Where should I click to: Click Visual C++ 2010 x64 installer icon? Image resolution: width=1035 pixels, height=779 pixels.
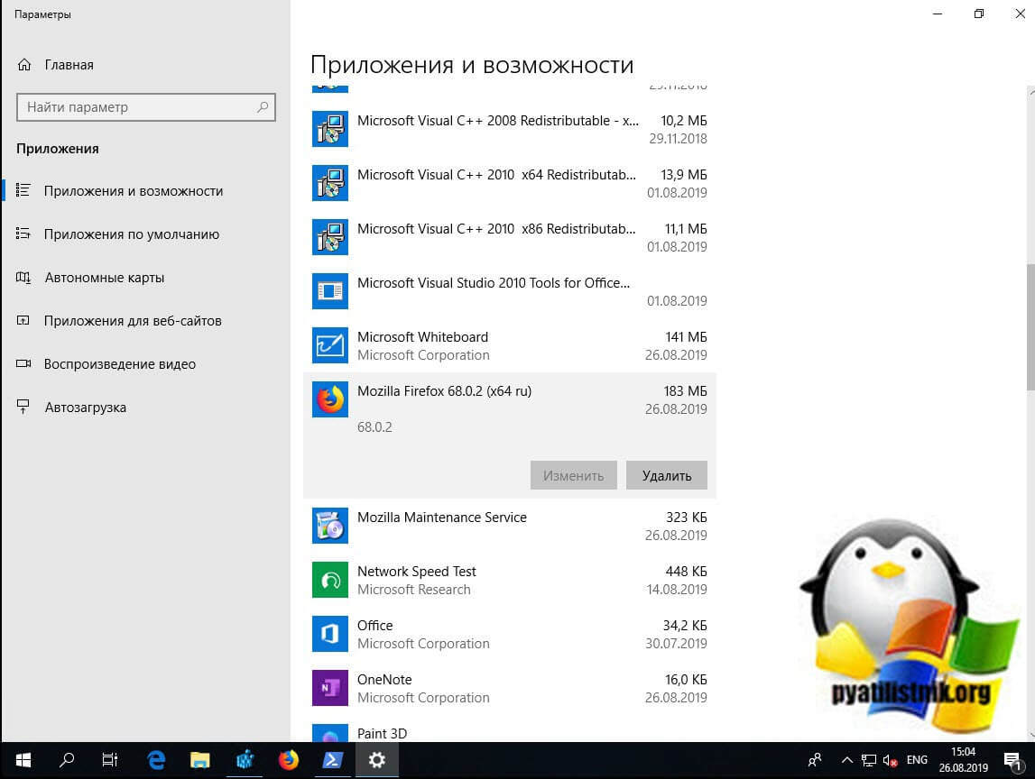tap(330, 183)
